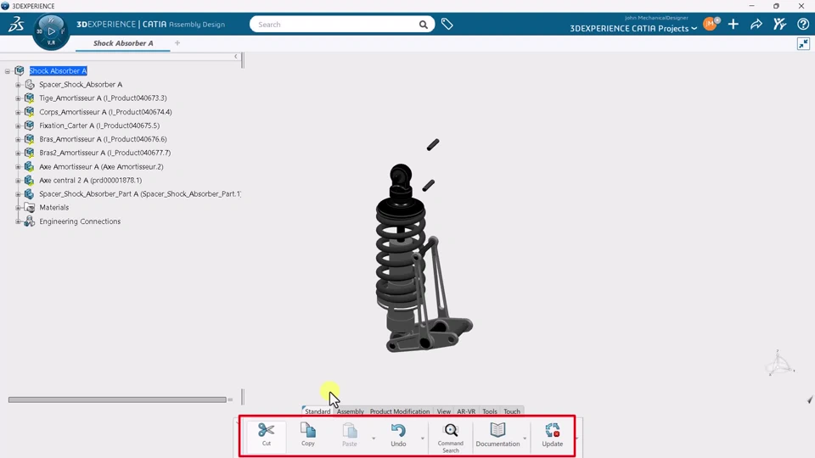Expand the Engineering Connections node
This screenshot has height=458, width=815.
pyautogui.click(x=18, y=221)
